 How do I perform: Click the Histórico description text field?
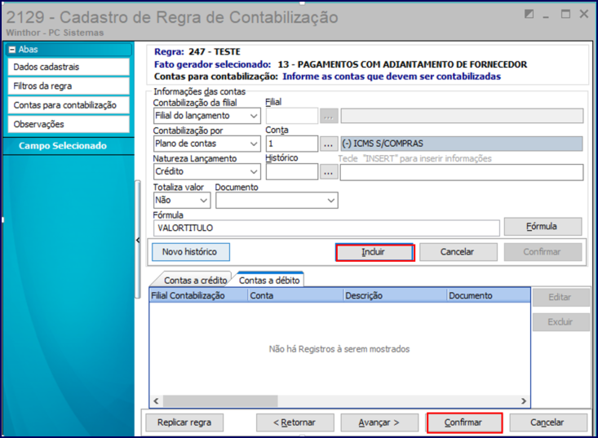click(x=462, y=172)
